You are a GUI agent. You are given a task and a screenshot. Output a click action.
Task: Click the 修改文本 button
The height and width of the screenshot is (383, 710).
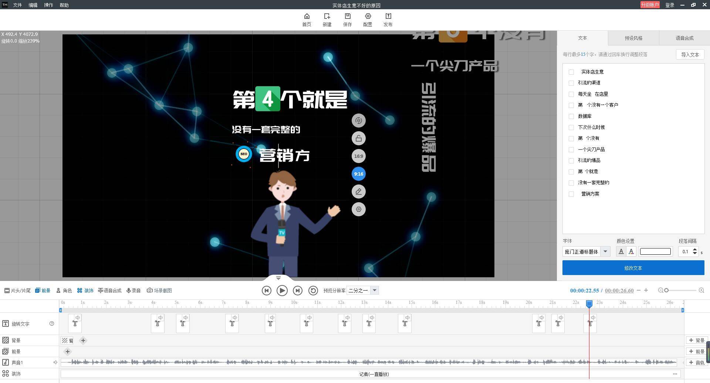(x=633, y=268)
